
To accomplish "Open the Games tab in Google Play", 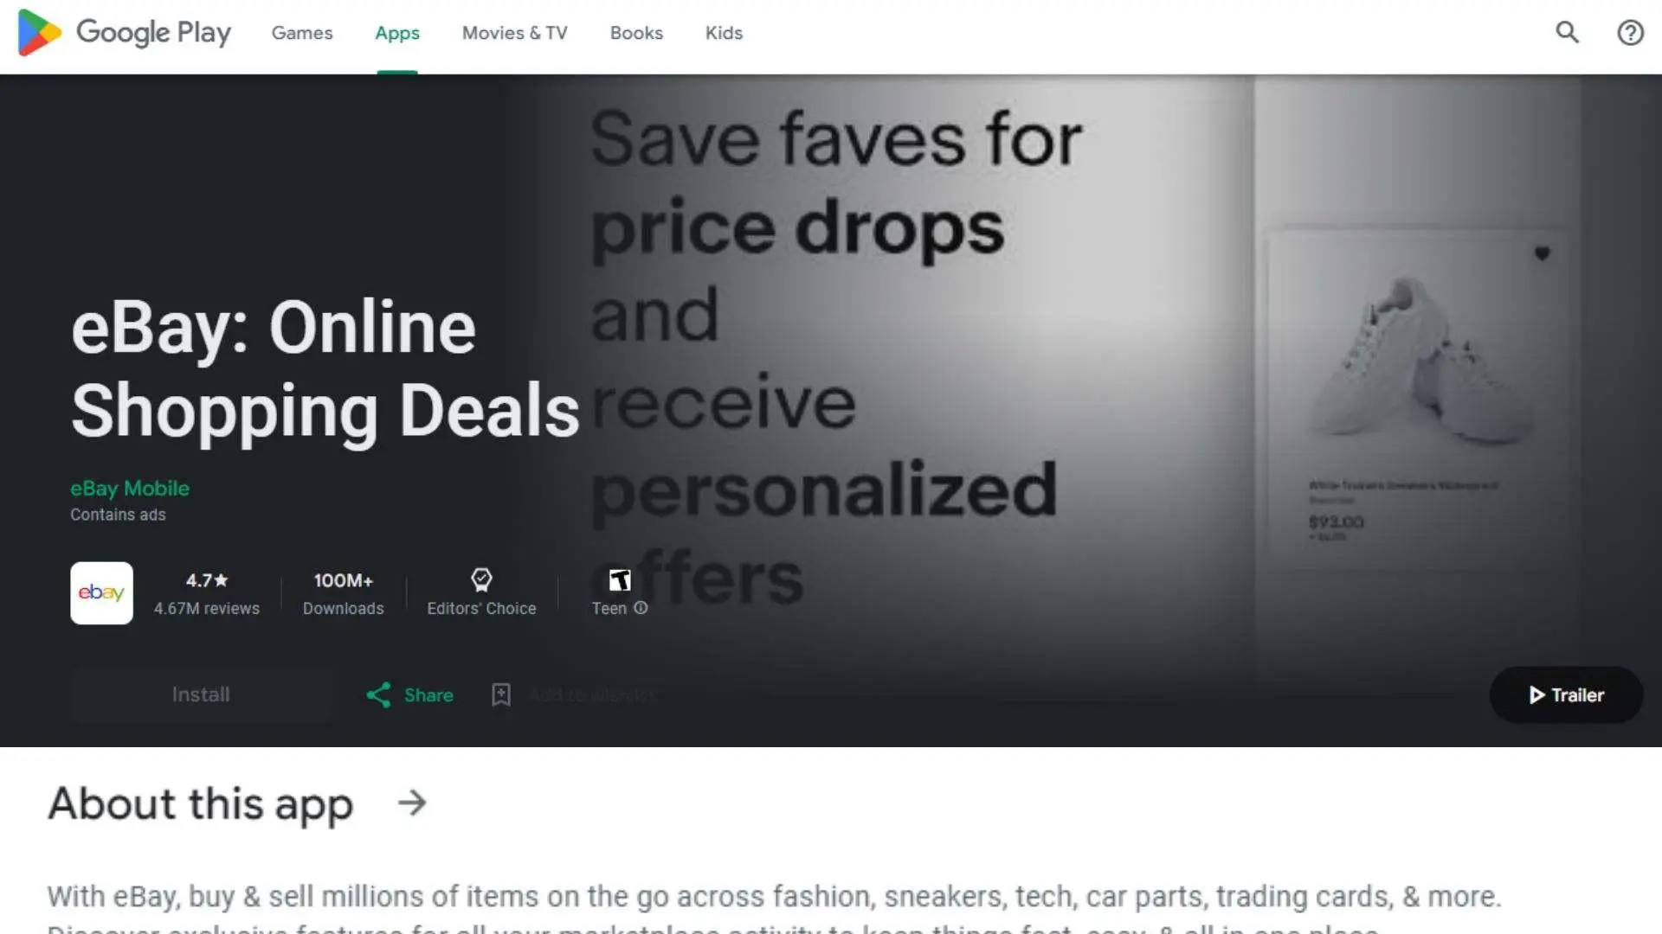I will pyautogui.click(x=301, y=32).
